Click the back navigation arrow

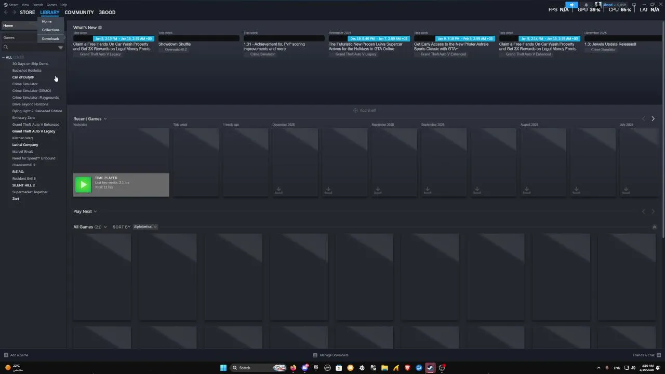(x=6, y=12)
